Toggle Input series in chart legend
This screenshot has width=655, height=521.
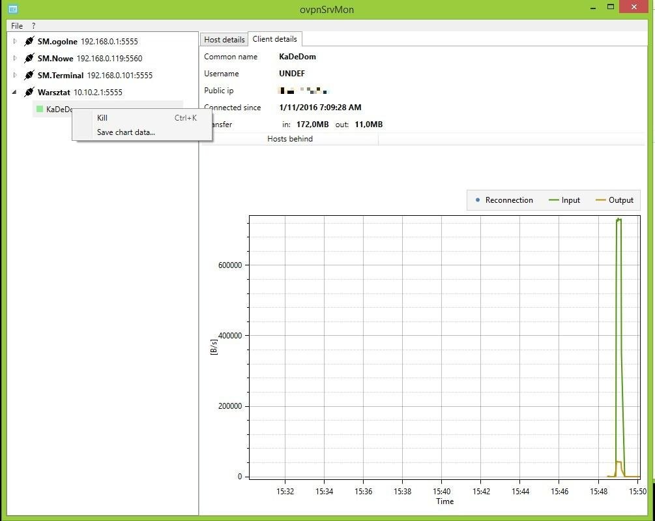tap(564, 200)
